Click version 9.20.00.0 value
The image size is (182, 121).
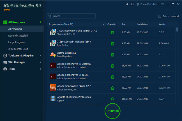(x=164, y=43)
